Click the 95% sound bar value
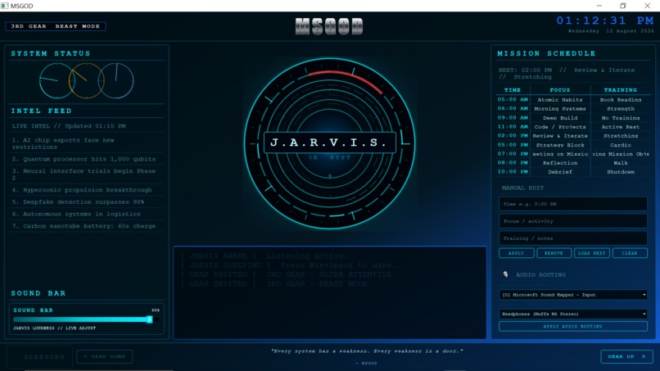Screen dimensions: 660x371 (x=156, y=310)
